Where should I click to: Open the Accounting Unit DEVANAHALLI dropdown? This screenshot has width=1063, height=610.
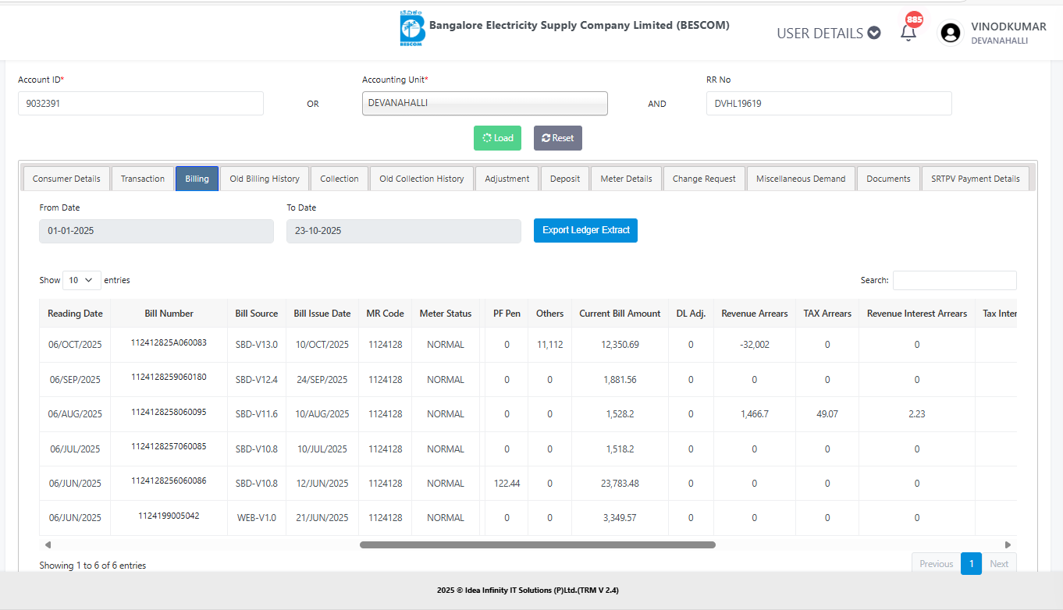(484, 103)
